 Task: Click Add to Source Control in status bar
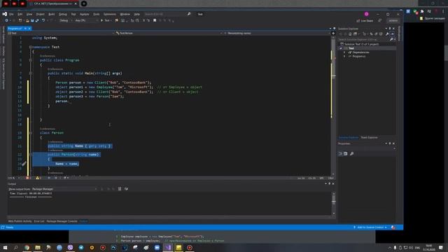(370, 227)
